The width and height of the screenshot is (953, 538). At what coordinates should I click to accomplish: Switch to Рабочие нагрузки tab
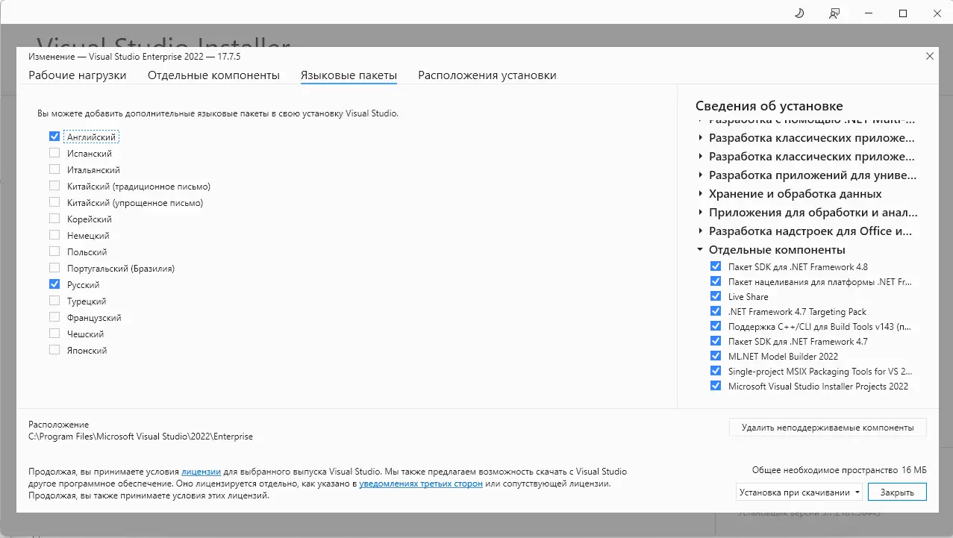tap(78, 75)
